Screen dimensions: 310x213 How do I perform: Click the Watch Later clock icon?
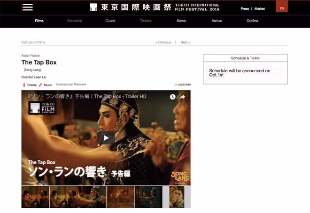tap(172, 97)
